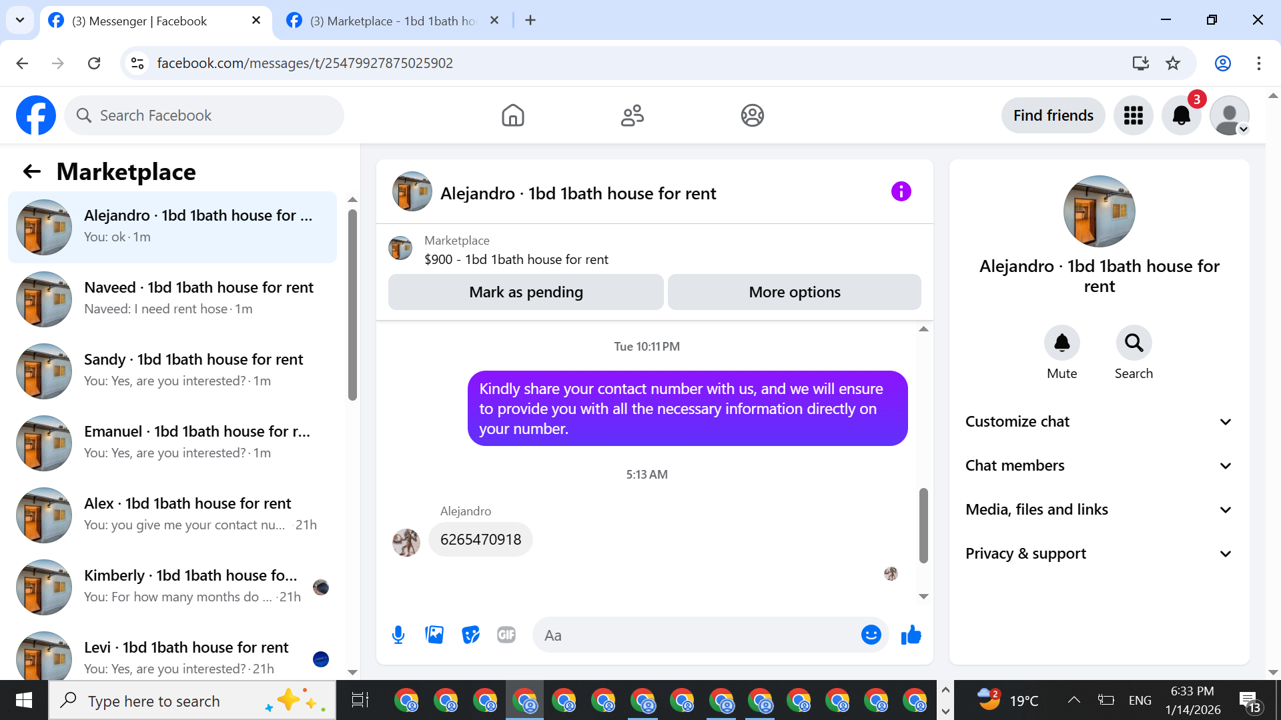1281x720 pixels.
Task: Expand Chat members section
Action: coord(1099,465)
